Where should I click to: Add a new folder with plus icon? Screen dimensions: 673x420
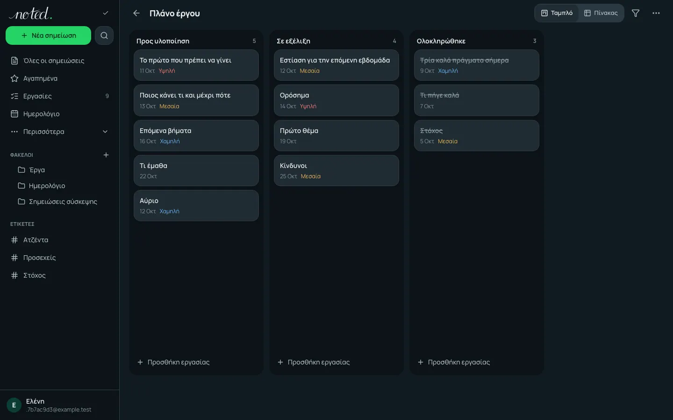pos(106,155)
